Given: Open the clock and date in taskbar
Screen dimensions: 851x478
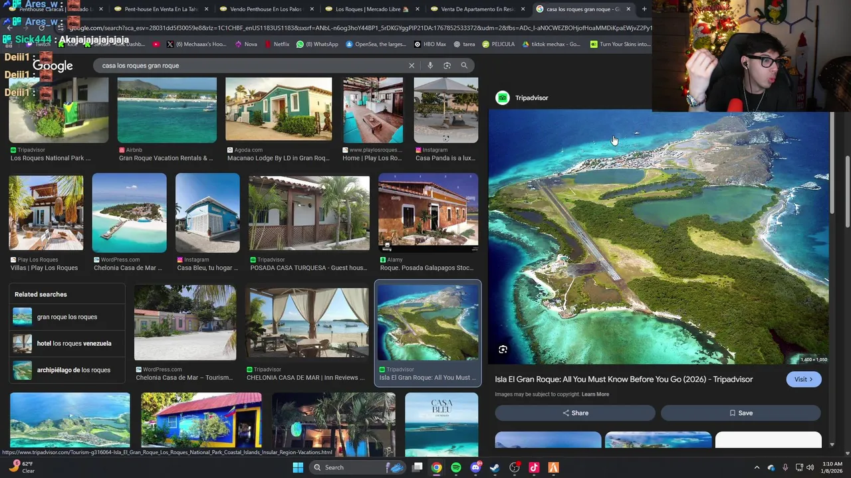Looking at the screenshot, I should point(831,467).
